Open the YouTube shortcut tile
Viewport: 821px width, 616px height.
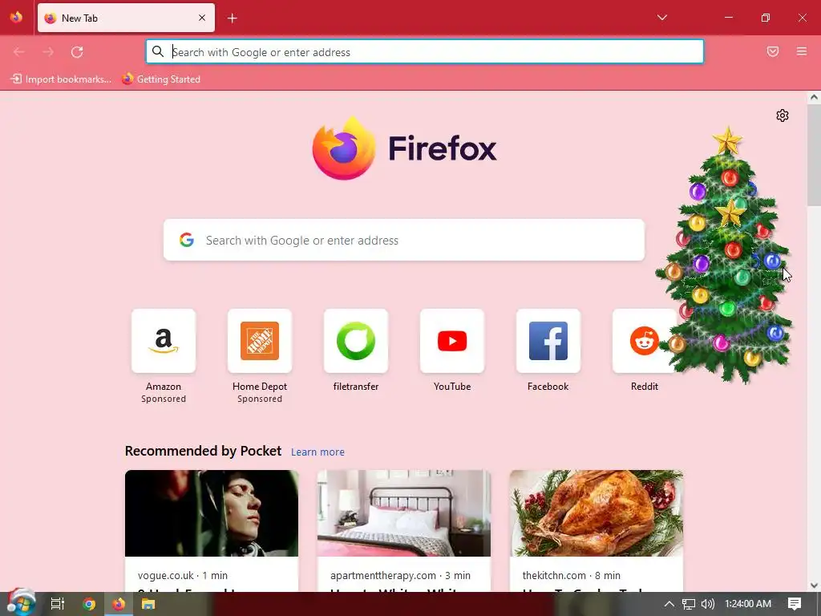(x=452, y=341)
